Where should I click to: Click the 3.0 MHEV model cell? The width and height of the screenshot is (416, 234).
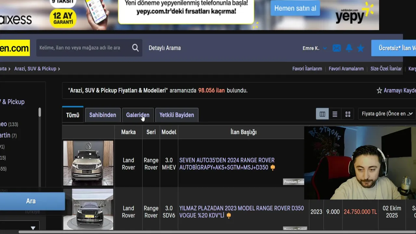169,164
